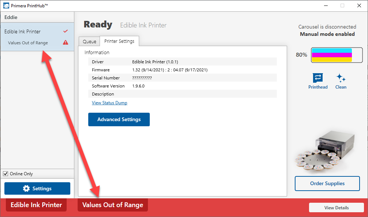Click the red warning triangle icon
Screen dimensions: 368x217
(66, 42)
